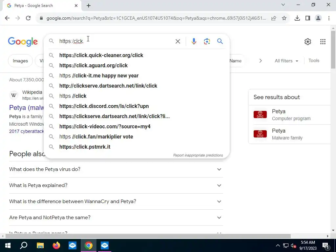Submit search with blue magnifier icon
The width and height of the screenshot is (336, 252).
pyautogui.click(x=220, y=41)
